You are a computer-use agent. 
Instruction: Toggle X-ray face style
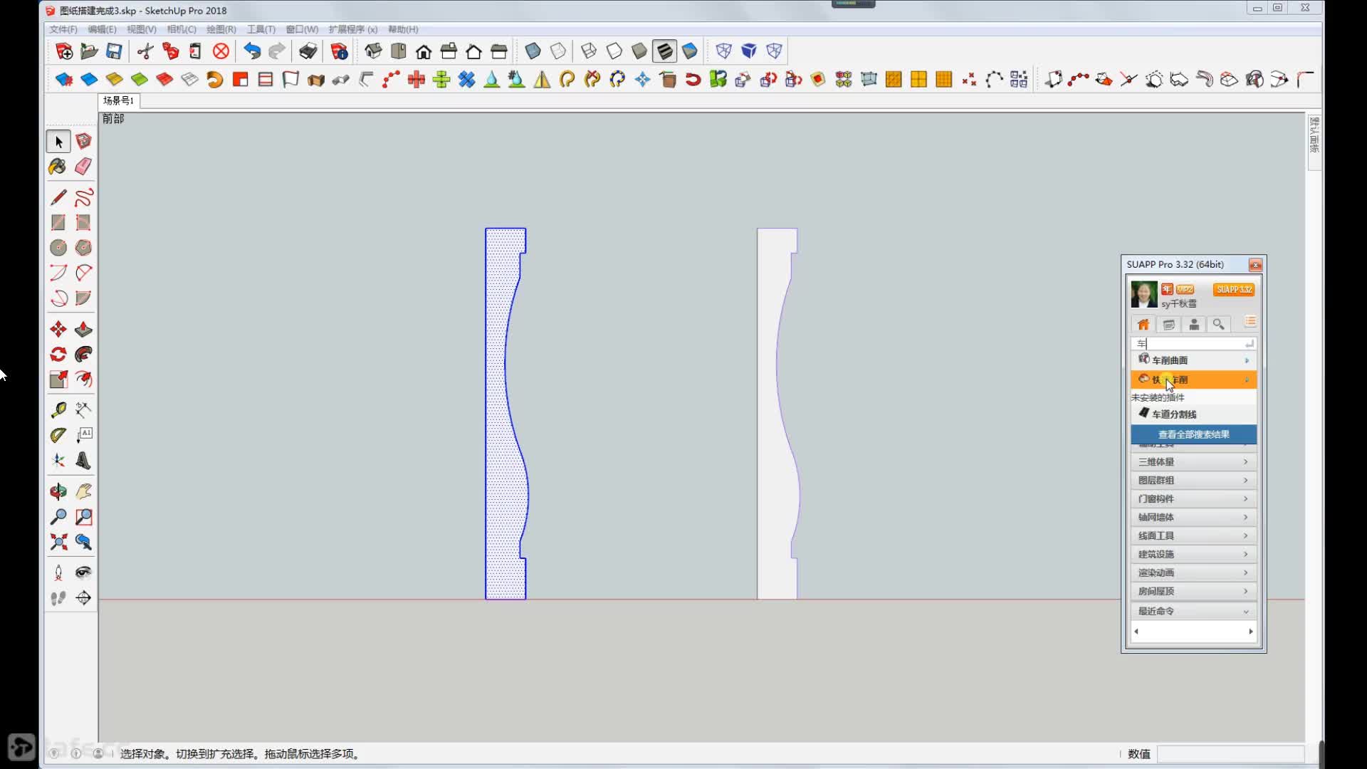click(533, 51)
